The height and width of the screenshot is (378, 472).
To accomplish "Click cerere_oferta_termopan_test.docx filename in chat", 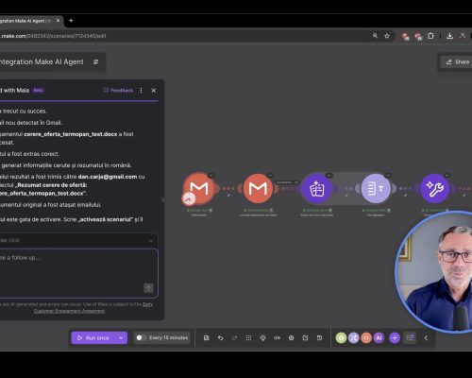I will [x=71, y=134].
